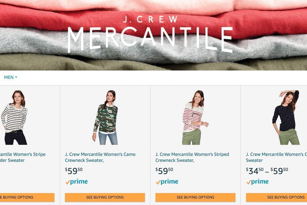Click the $59.50 price of camo sweater

coord(74,171)
